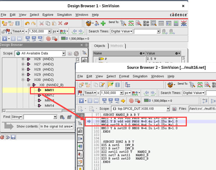The image size is (216, 170).
Task: Click the yellow right arrow in Source Browser toolbar
Action: click(x=123, y=101)
